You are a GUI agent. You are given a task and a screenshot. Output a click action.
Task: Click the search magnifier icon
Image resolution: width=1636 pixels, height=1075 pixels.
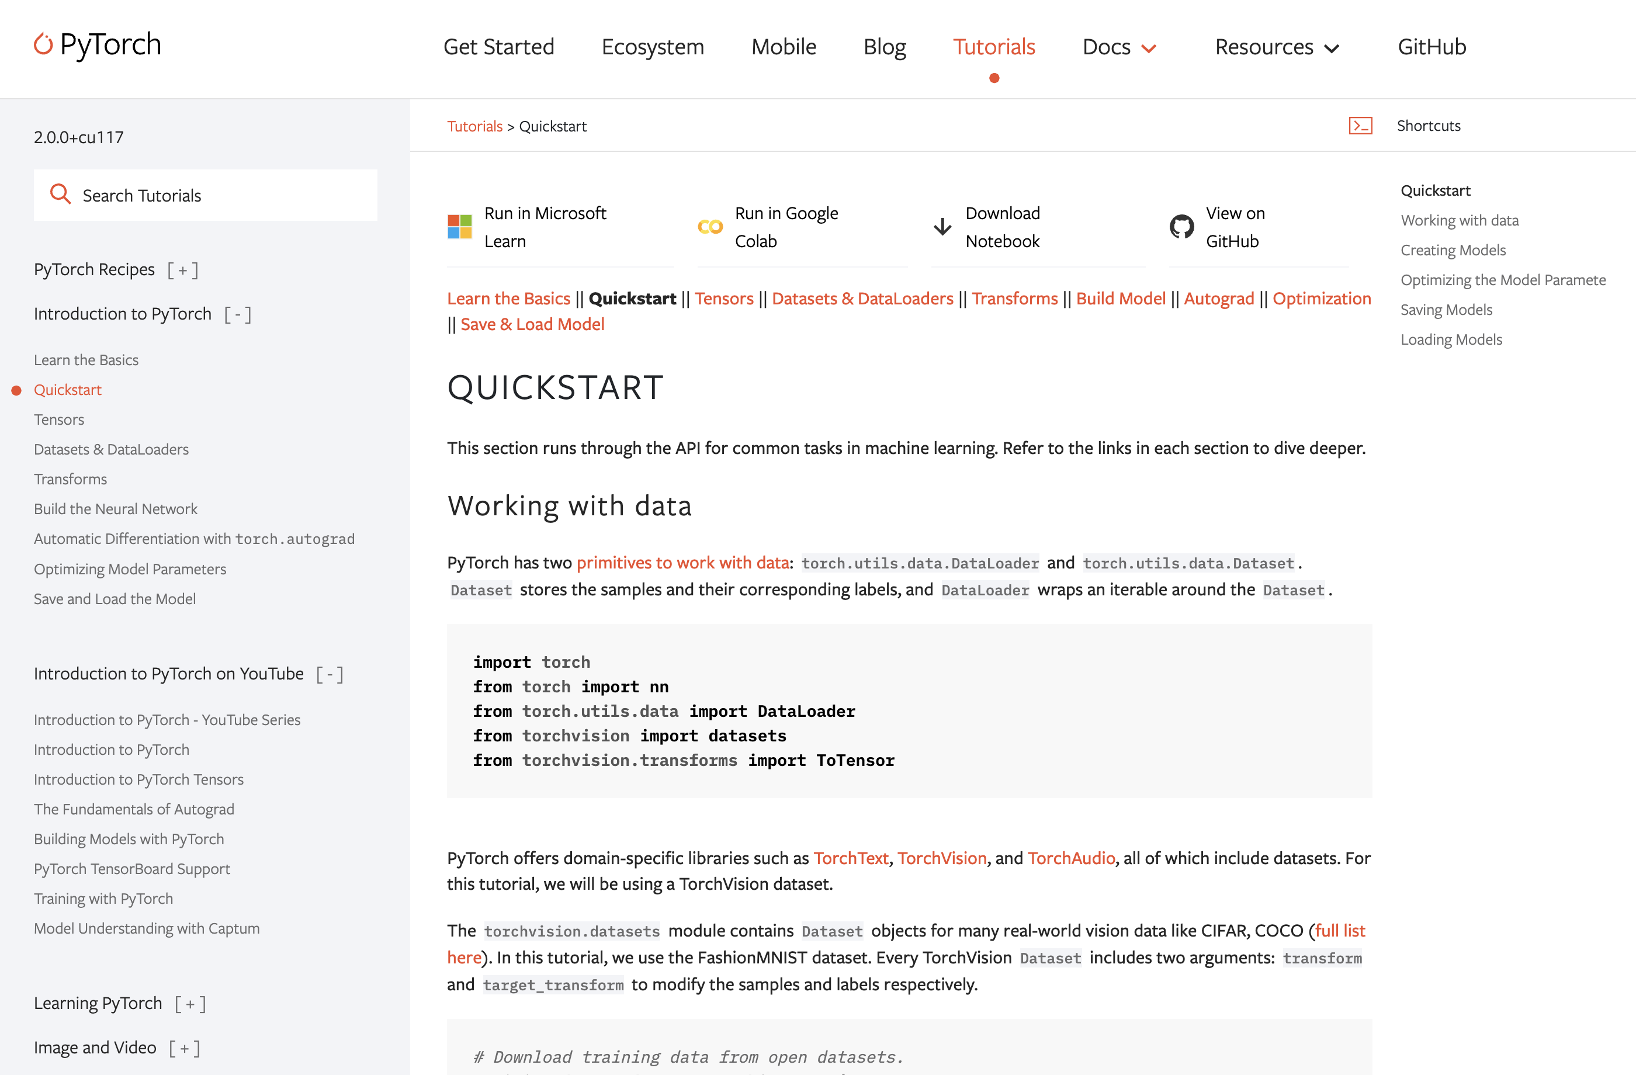(61, 195)
